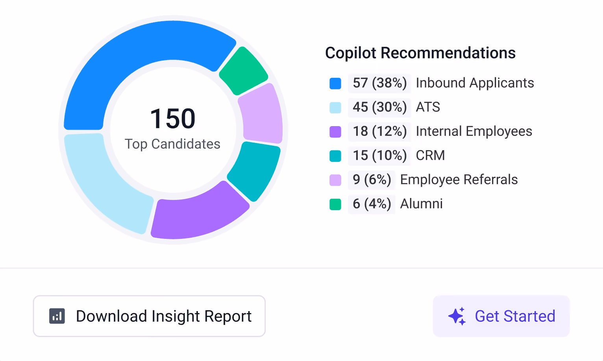
Task: Click the 'ATS' legend label
Action: 428,107
